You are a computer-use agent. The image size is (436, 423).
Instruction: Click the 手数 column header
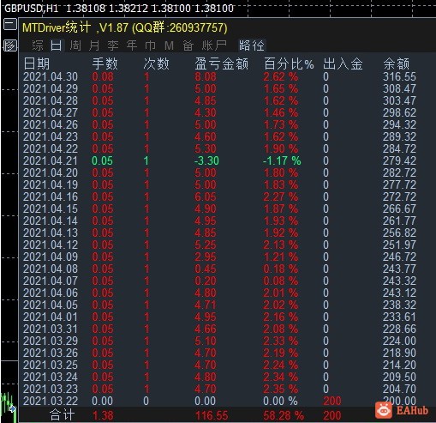[105, 63]
